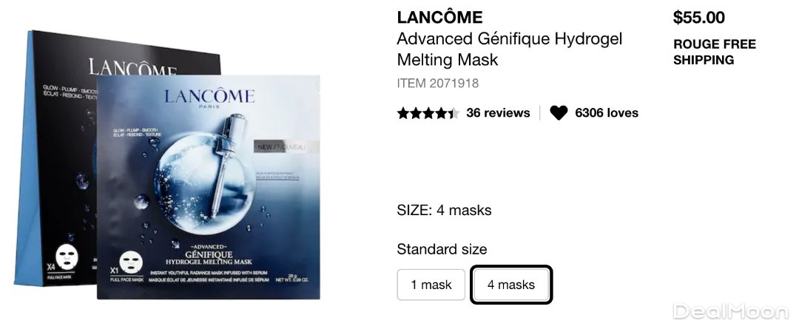Click the black heart loves icon
This screenshot has height=329, width=799.
pos(559,112)
